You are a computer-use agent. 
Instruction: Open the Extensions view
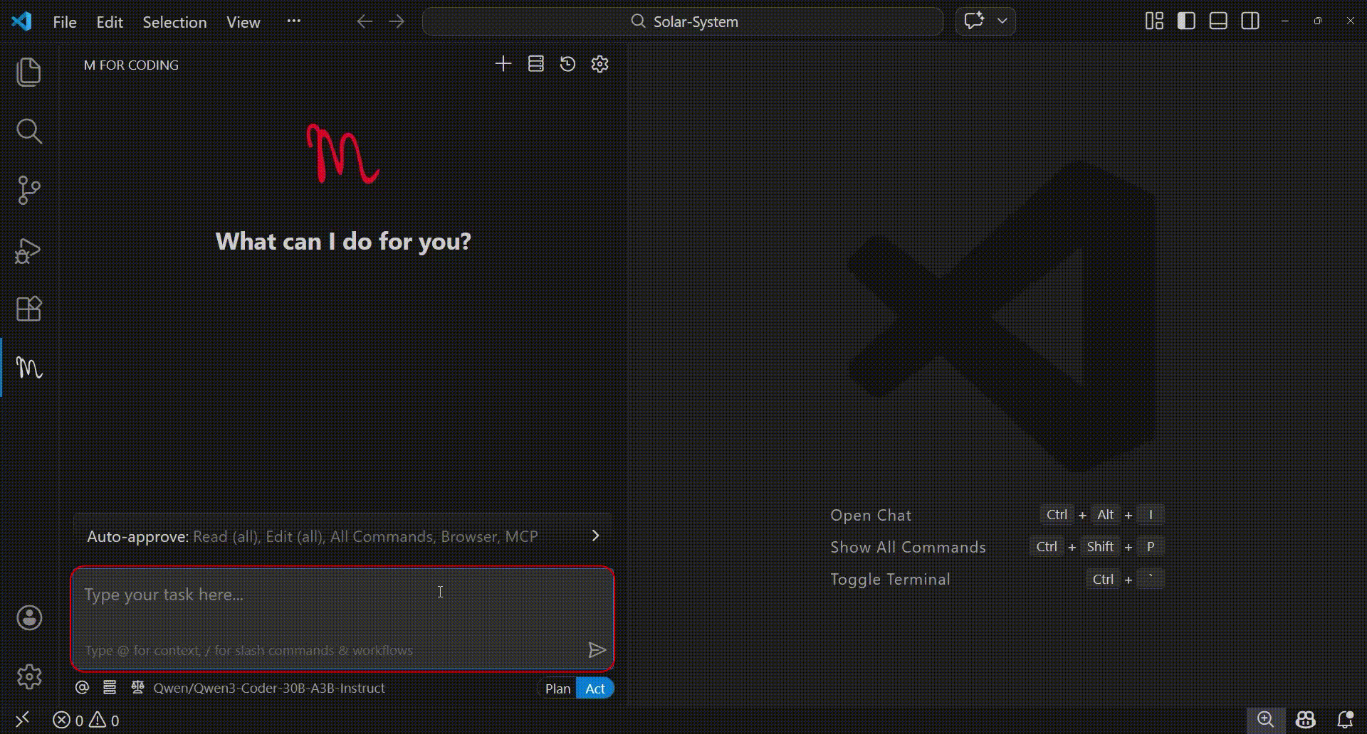[28, 309]
